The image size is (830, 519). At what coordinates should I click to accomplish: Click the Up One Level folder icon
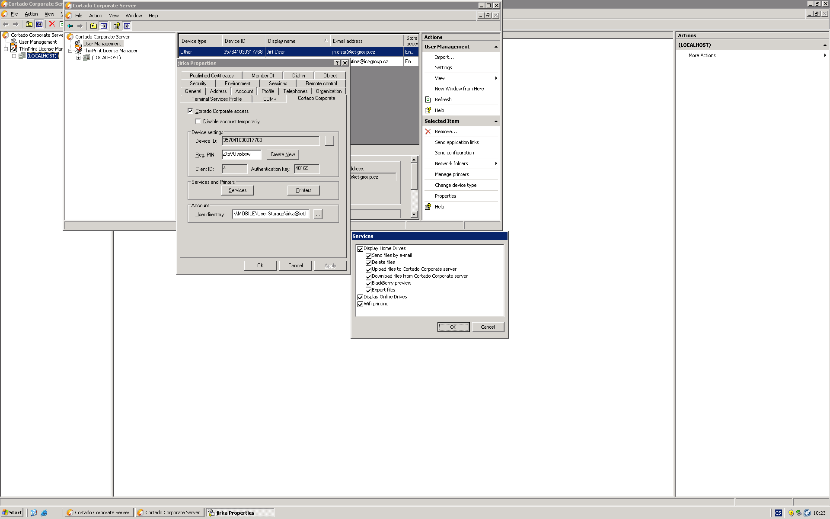tap(93, 26)
